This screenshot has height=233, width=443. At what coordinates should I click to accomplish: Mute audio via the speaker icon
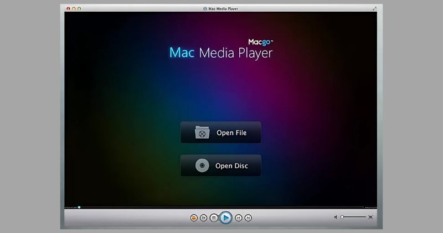pyautogui.click(x=336, y=217)
